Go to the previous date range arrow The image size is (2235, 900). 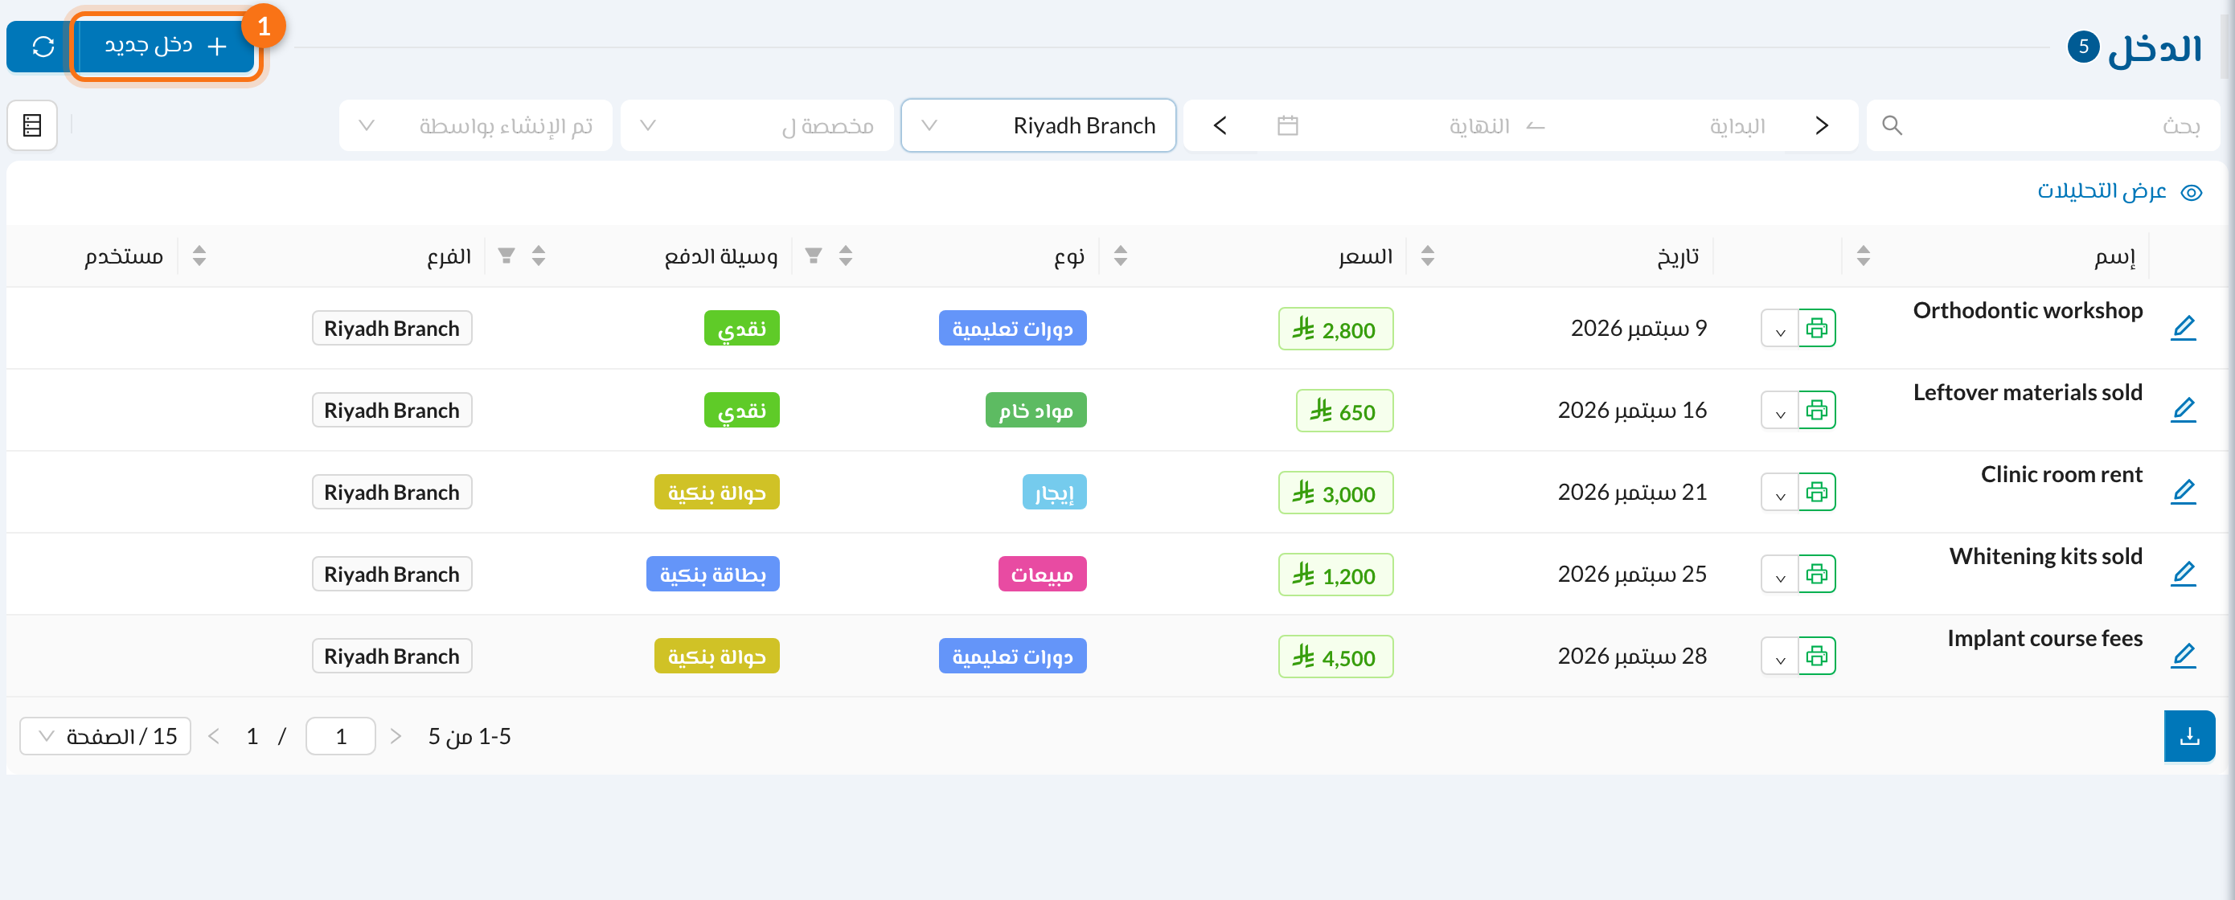(x=1822, y=125)
